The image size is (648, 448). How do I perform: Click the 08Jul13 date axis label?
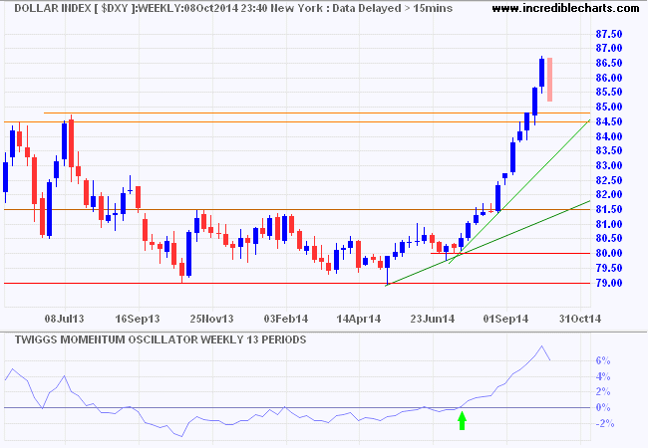pyautogui.click(x=64, y=319)
